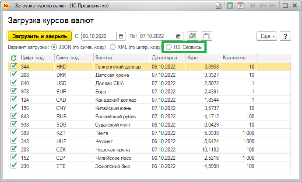This screenshot has height=182, width=302.
Task: Open the calendar icon in title bar
Action: click(x=240, y=6)
